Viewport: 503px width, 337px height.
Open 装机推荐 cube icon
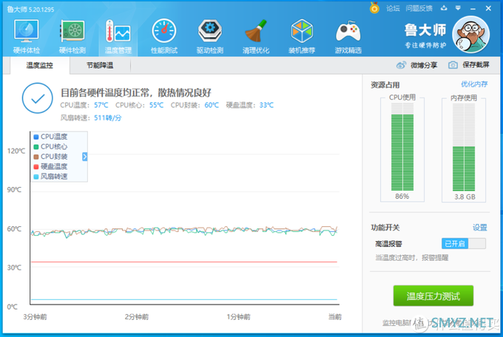302,36
